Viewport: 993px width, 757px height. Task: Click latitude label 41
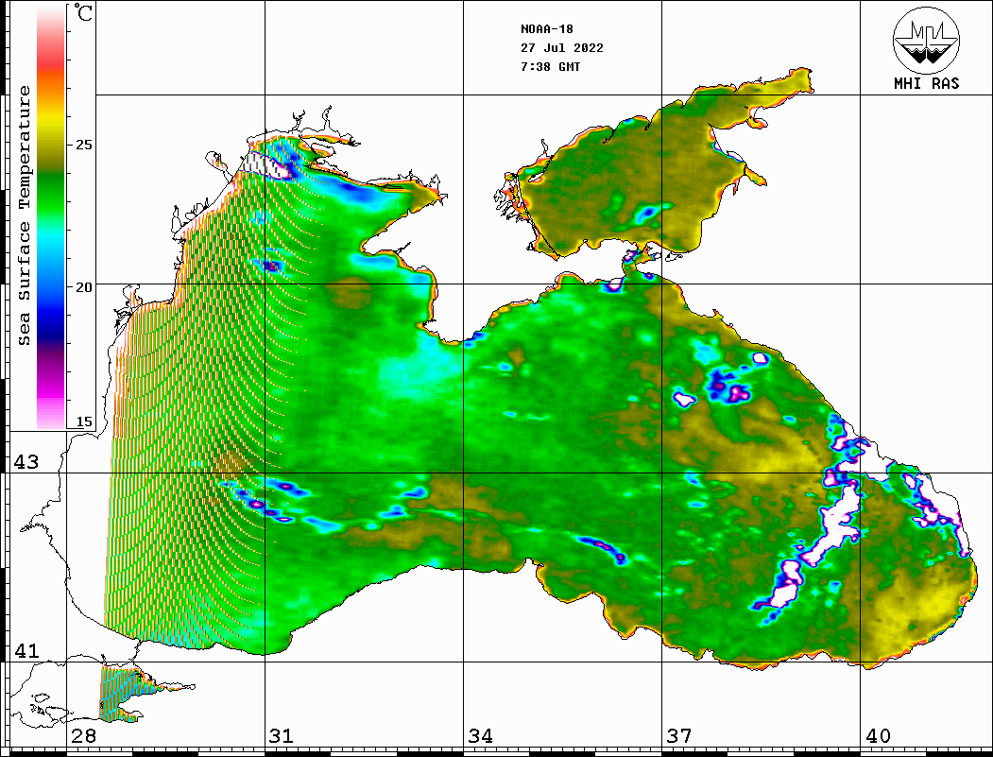coord(26,650)
